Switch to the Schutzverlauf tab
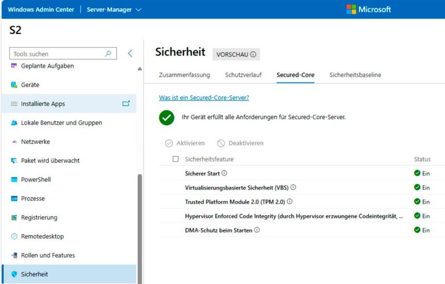The width and height of the screenshot is (445, 284). [x=243, y=75]
